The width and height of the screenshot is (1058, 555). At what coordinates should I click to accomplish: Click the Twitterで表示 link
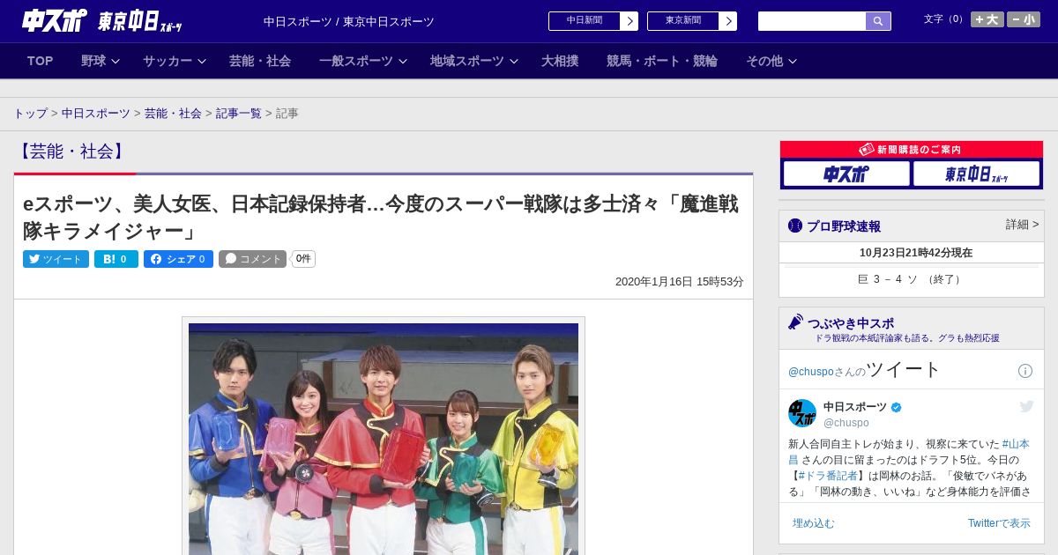click(999, 523)
